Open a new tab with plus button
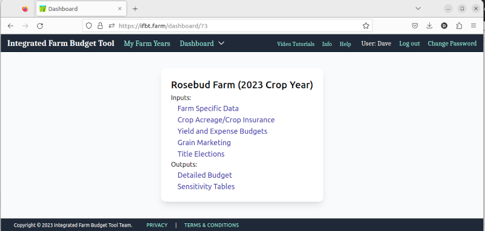485x231 pixels. [x=135, y=8]
